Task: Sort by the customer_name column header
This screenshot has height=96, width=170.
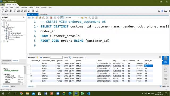Action: pyautogui.click(x=49, y=61)
